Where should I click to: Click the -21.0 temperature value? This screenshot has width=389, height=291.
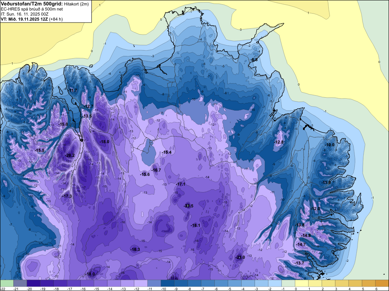point(240,257)
